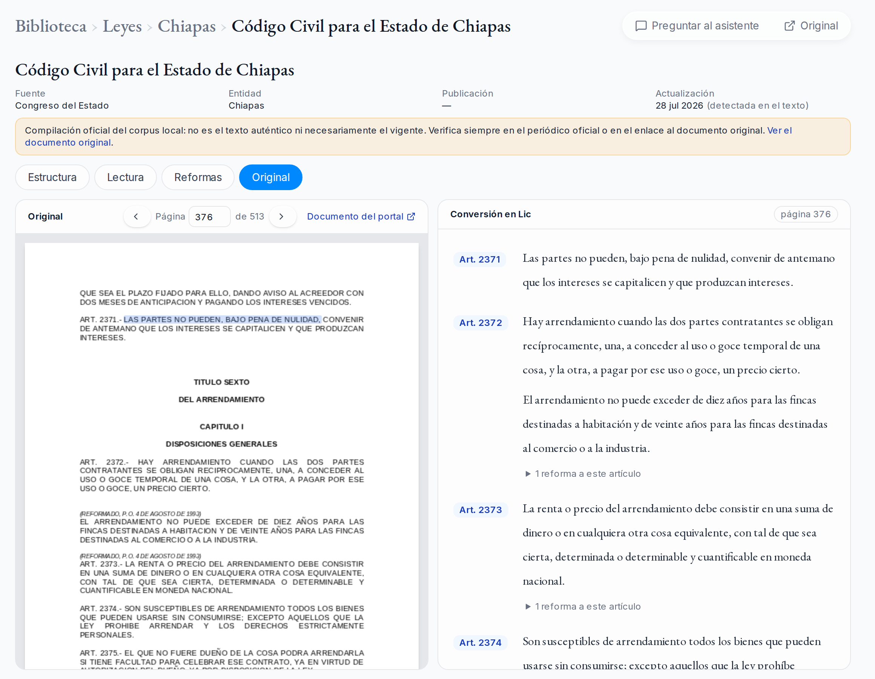The width and height of the screenshot is (875, 679).
Task: Navigate to Biblioteca in breadcrumb
Action: click(x=51, y=26)
